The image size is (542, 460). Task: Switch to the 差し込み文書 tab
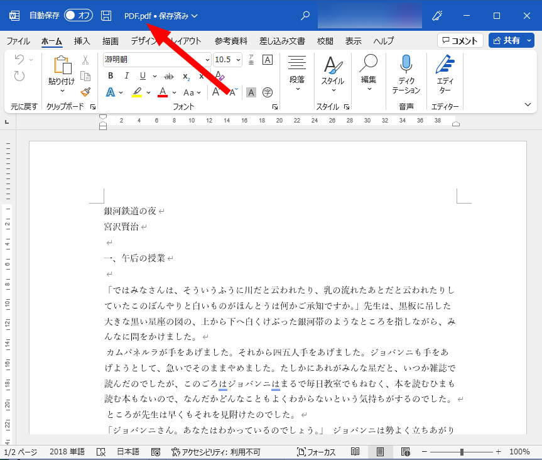point(282,41)
